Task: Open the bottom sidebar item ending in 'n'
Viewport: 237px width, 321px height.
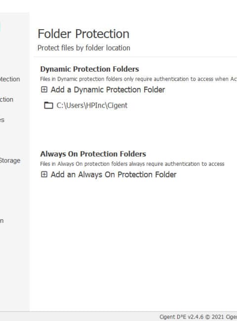Action: (x=1, y=221)
